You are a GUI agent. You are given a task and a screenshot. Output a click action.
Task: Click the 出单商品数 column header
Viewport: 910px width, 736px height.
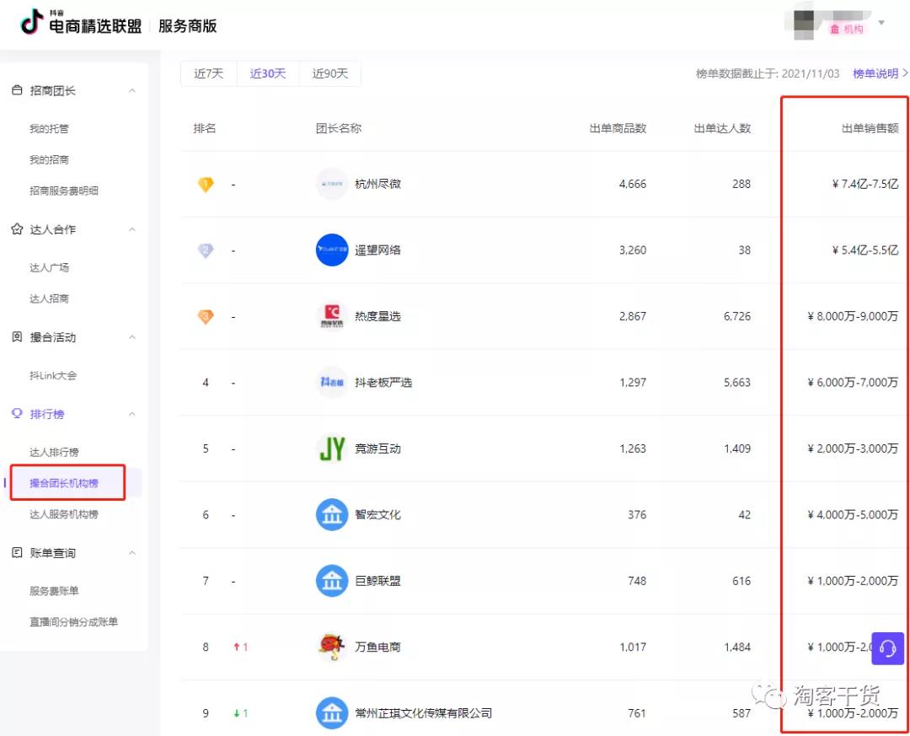click(618, 128)
